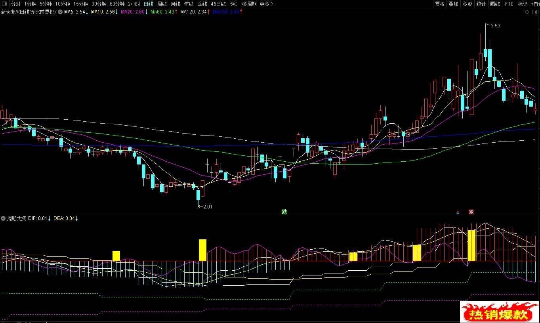Add stock via +自选 button
540x323 pixels.
[535, 4]
